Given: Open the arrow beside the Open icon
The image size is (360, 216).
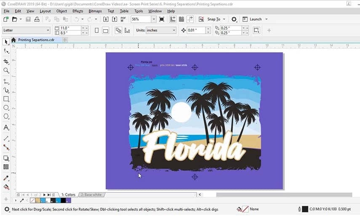Looking at the screenshot, I should (21, 19).
